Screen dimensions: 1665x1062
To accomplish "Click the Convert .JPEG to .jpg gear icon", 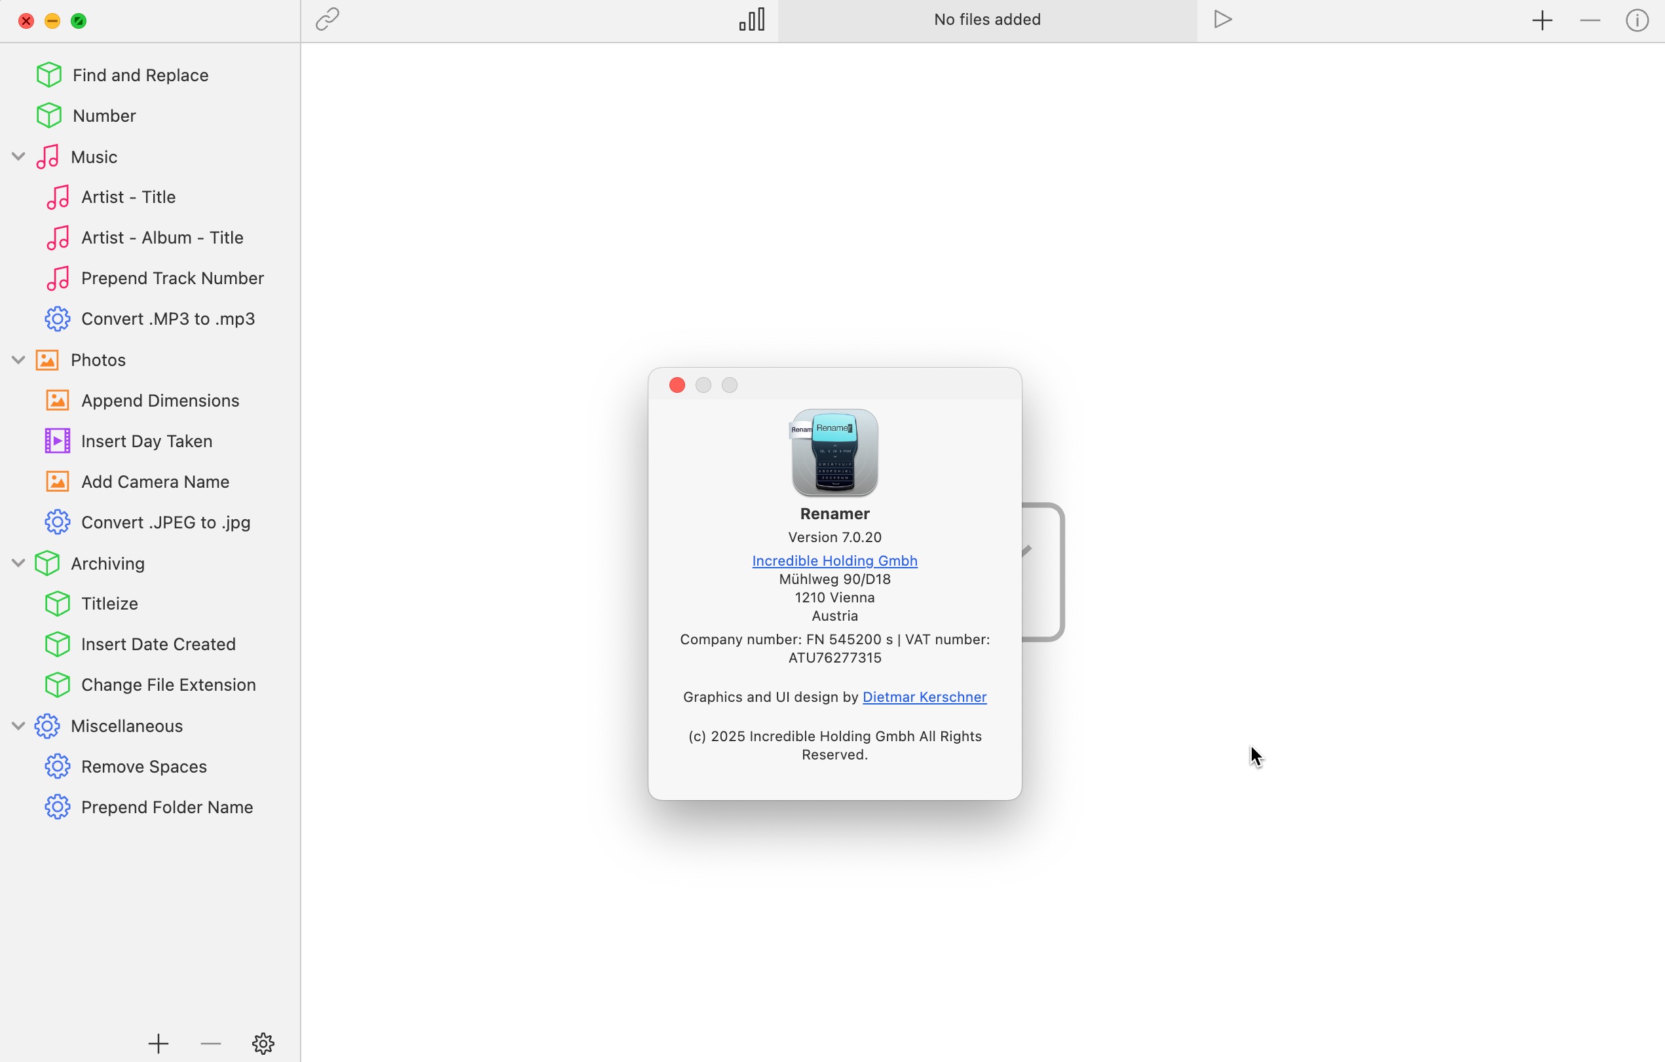I will [58, 522].
